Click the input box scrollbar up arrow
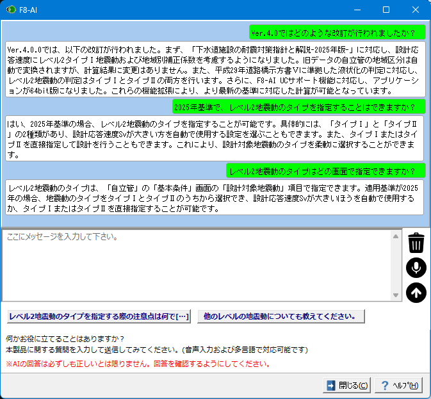Image resolution: width=431 pixels, height=399 pixels. (x=396, y=235)
